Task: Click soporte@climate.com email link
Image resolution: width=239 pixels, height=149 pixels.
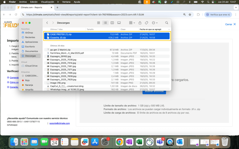Action: pyautogui.click(x=60, y=123)
